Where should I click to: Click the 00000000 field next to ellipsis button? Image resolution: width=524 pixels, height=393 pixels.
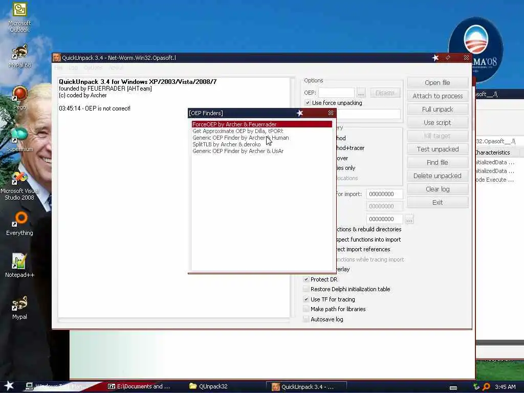pos(384,219)
